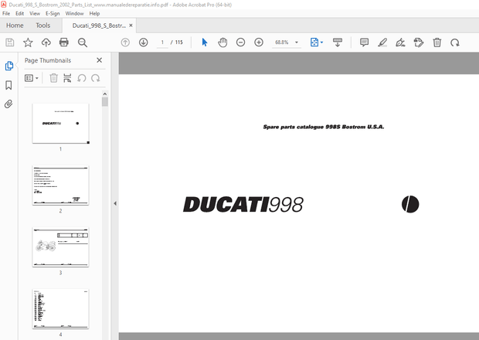Open the Edit menu
479x340 pixels.
click(19, 13)
